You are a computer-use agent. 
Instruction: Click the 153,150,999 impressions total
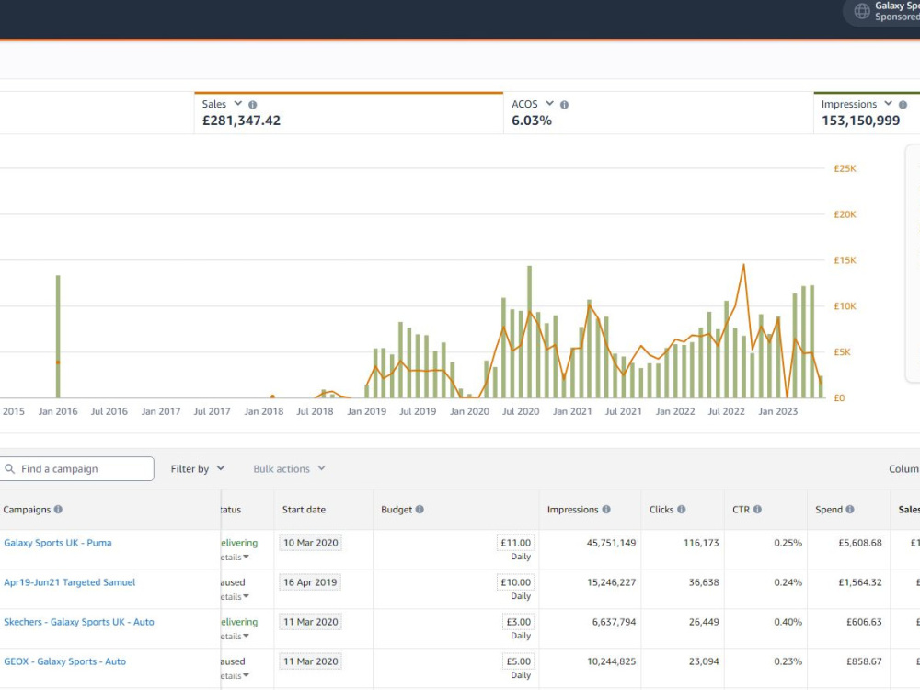click(x=861, y=121)
